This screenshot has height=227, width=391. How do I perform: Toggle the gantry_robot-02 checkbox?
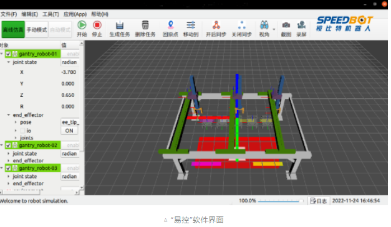pos(8,145)
